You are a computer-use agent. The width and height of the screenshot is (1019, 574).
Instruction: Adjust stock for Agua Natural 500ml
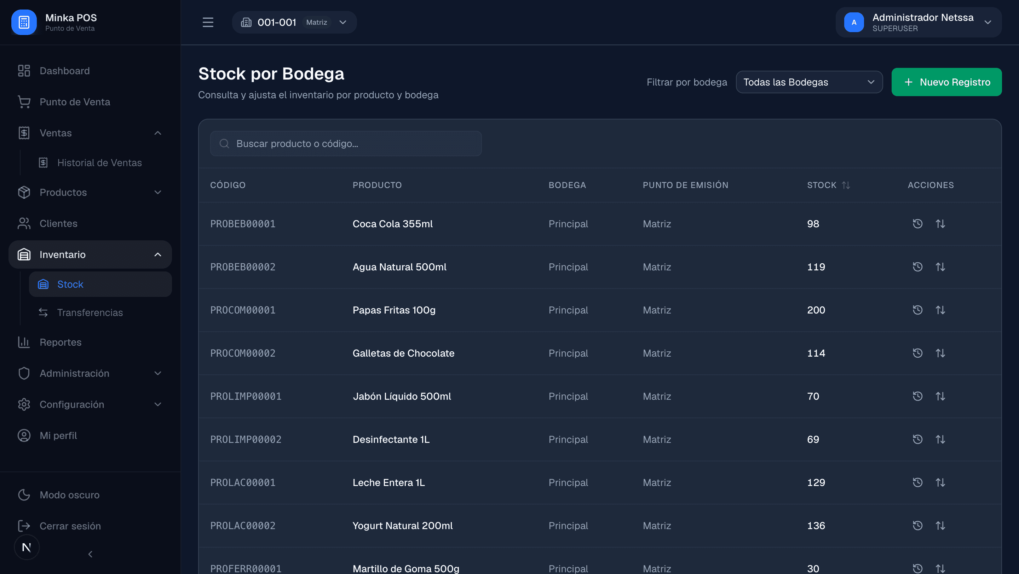point(940,267)
